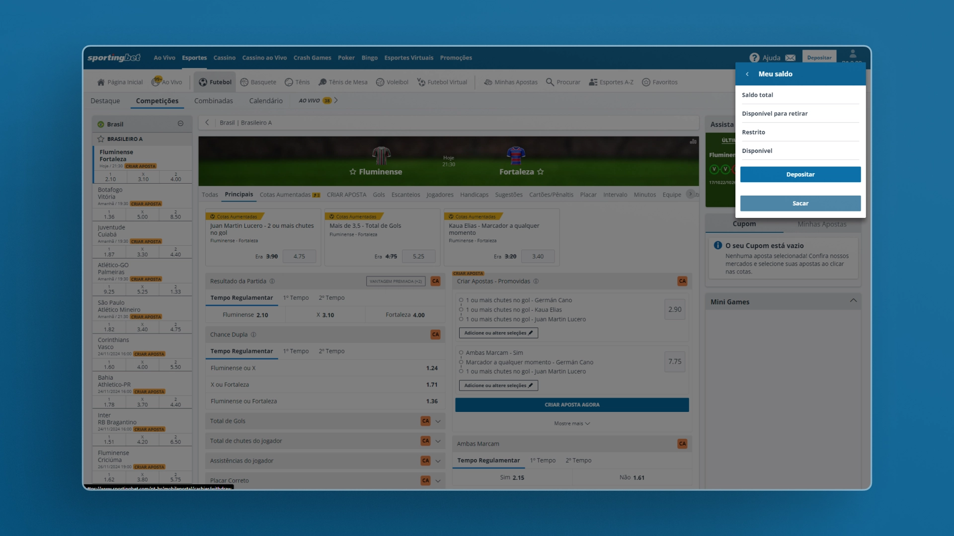Select the Tênis sport icon
The width and height of the screenshot is (954, 536).
289,82
